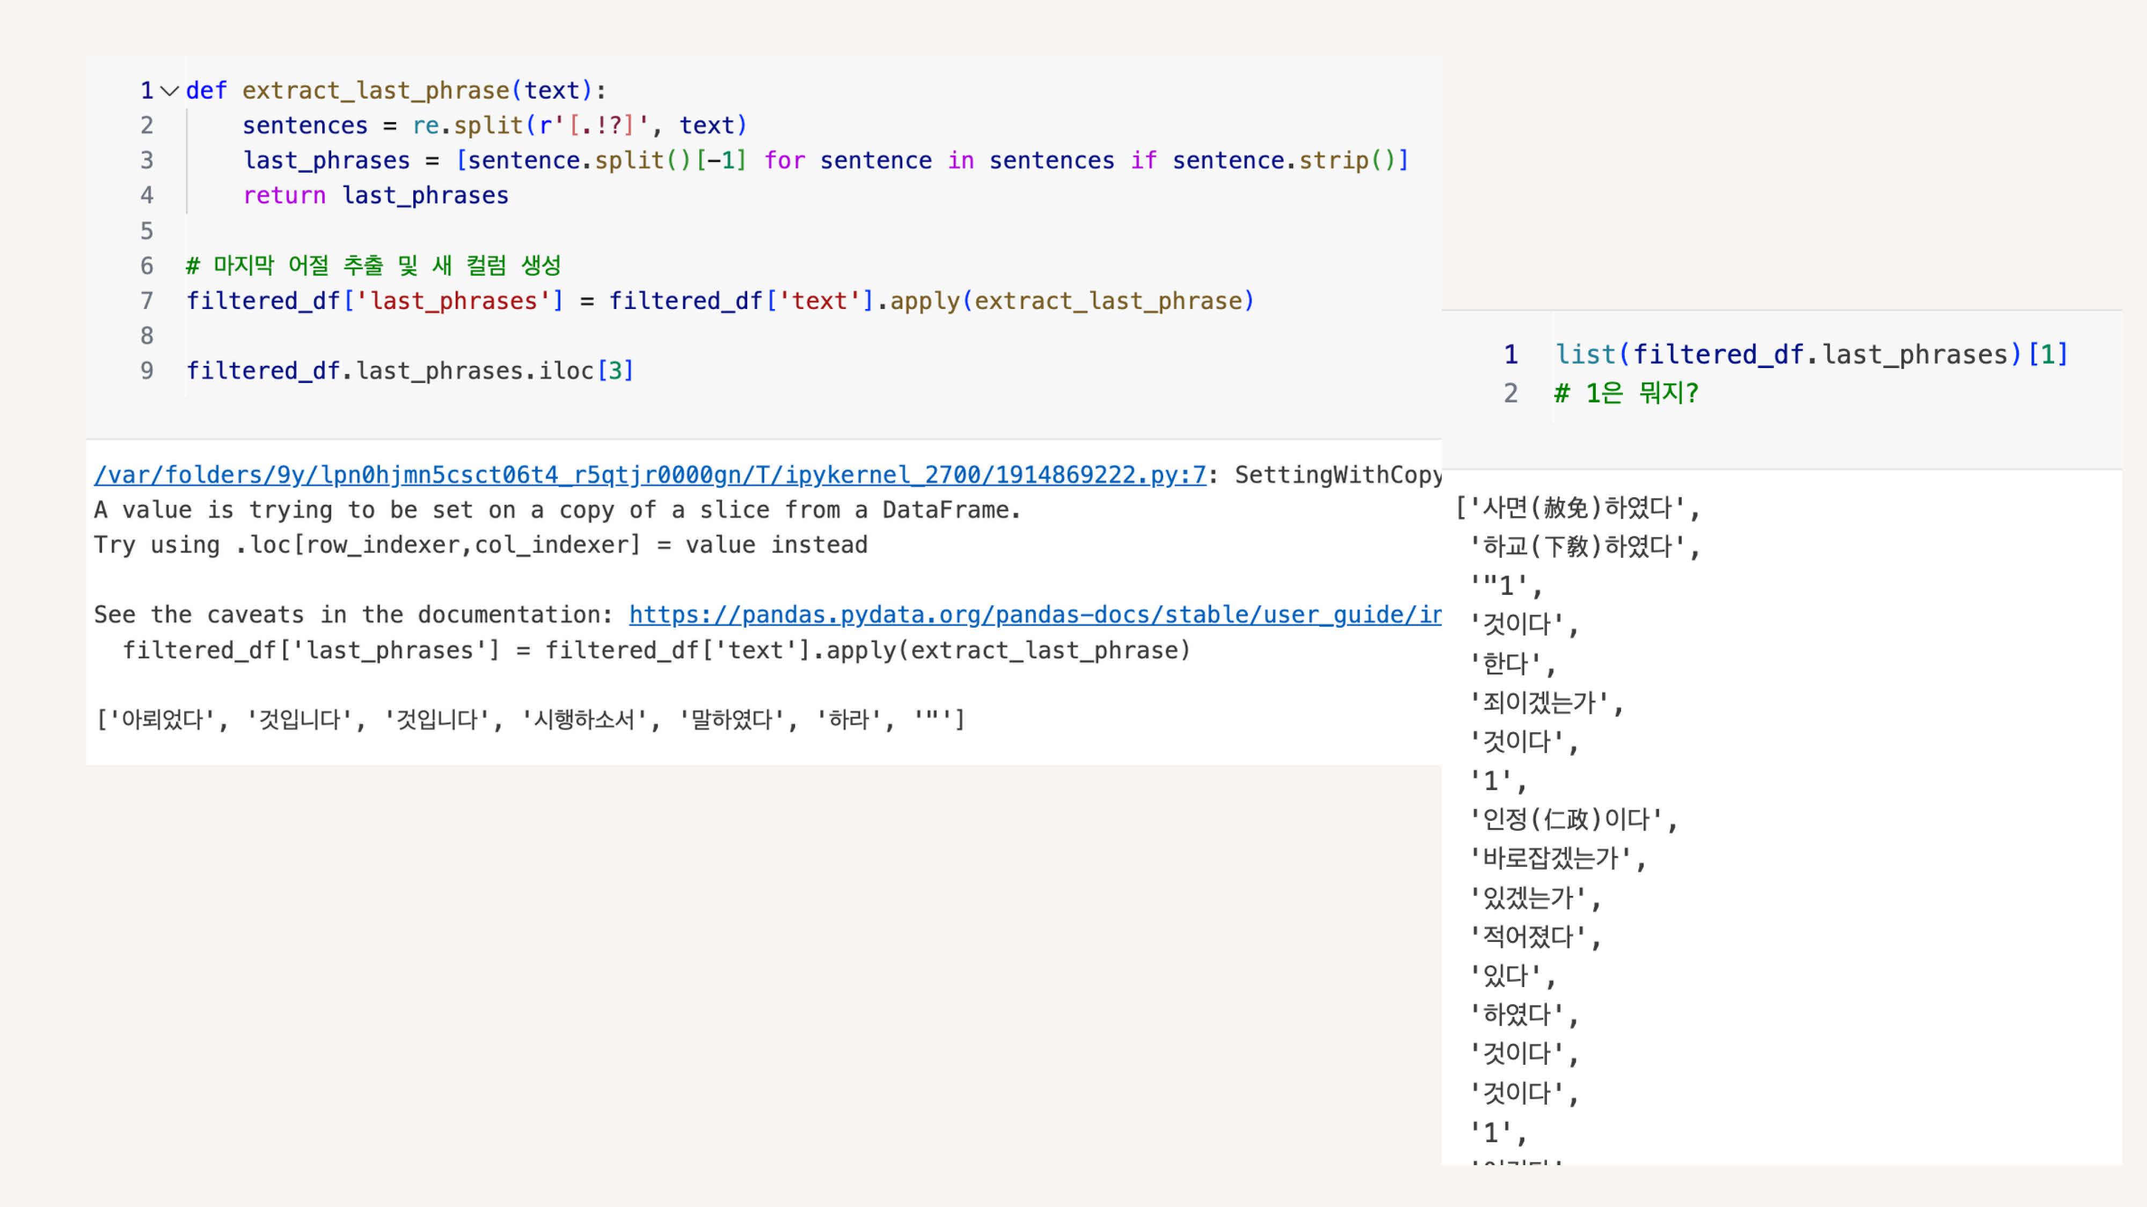The height and width of the screenshot is (1207, 2147).
Task: Click the output list starting with '아뢰었다'
Action: pos(530,719)
